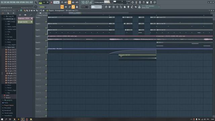The height and width of the screenshot is (121, 215).
Task: Select Track 6 header label
Action: (38, 43)
